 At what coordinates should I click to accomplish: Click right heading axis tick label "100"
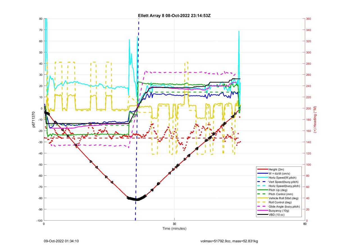pos(309,164)
